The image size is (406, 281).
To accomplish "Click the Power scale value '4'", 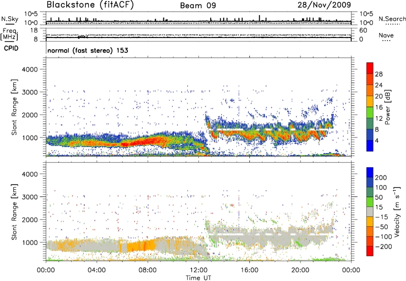I will (377, 140).
